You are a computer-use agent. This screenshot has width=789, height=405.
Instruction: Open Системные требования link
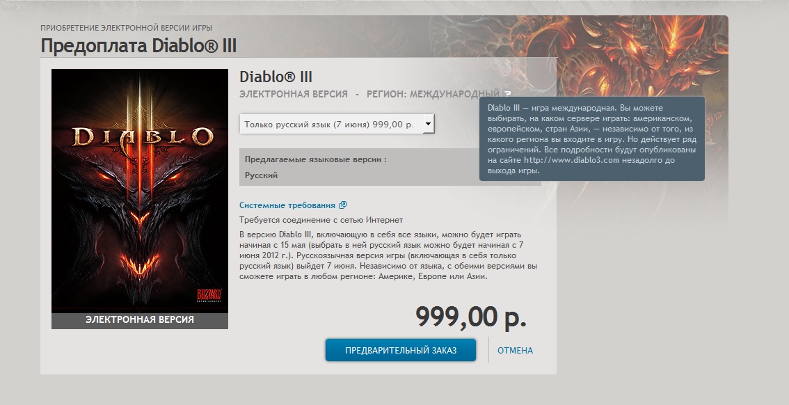pyautogui.click(x=287, y=205)
